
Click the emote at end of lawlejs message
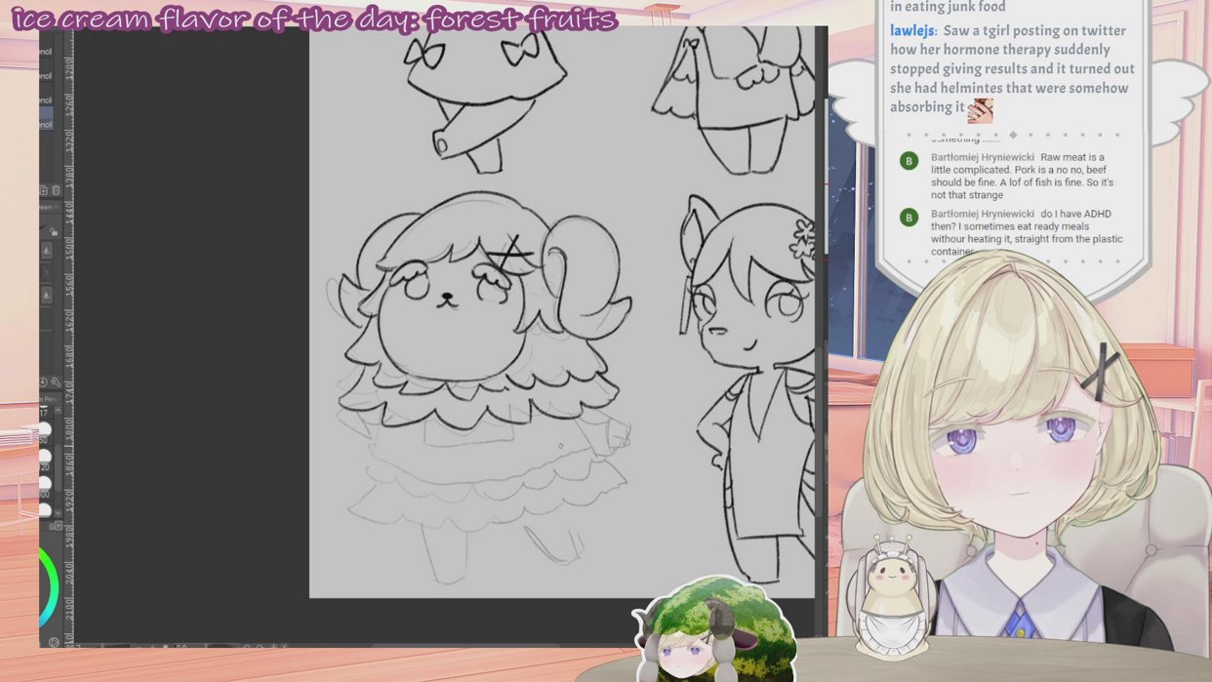(980, 110)
